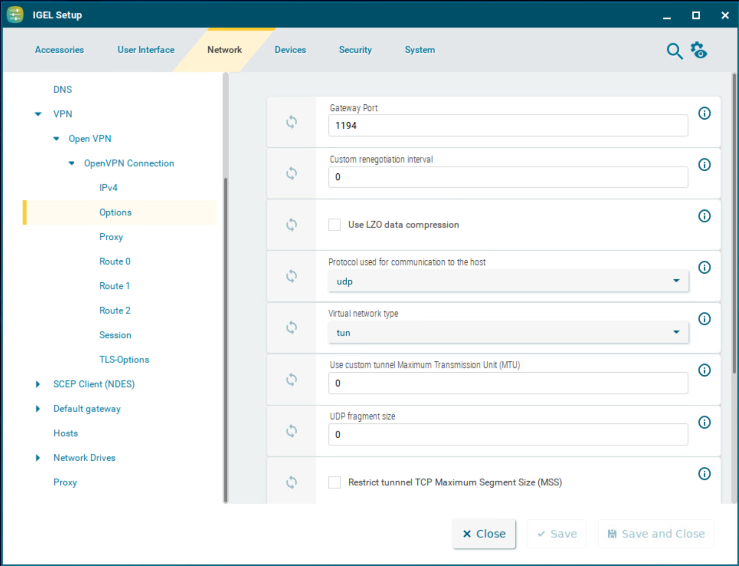Screen dimensions: 739x566
Task: Open the protocol dropdown showing udp
Action: pyautogui.click(x=508, y=281)
